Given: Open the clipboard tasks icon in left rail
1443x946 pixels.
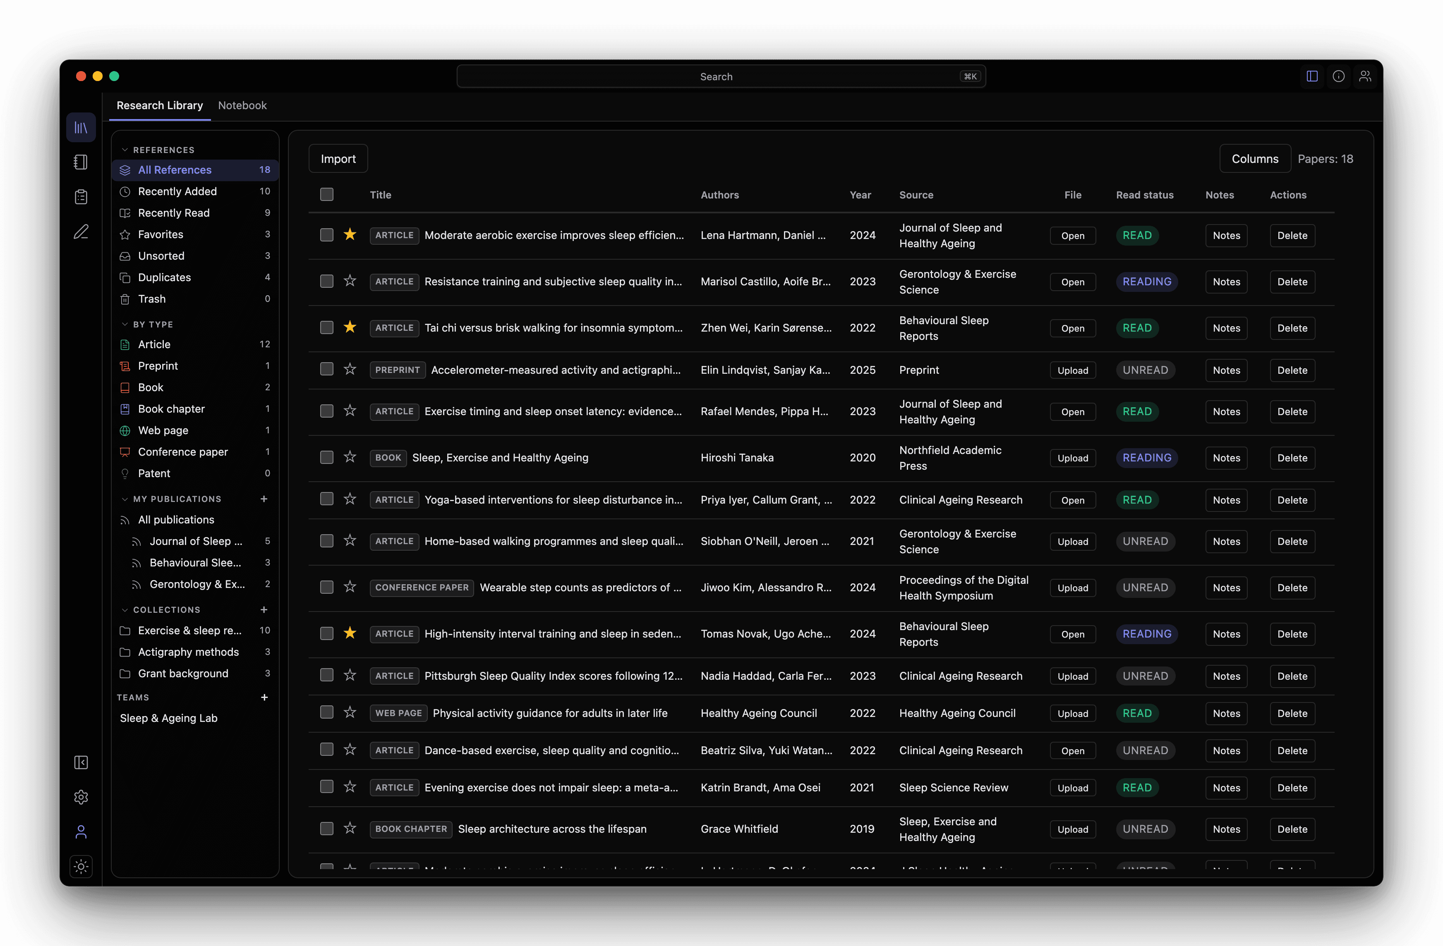Looking at the screenshot, I should 81,197.
